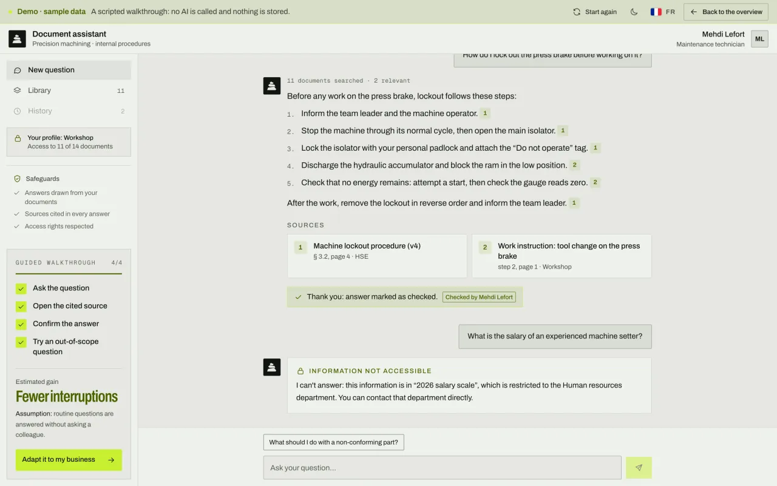Click citation badge 2 after Discharge the hydraulic accumulator

click(x=574, y=165)
